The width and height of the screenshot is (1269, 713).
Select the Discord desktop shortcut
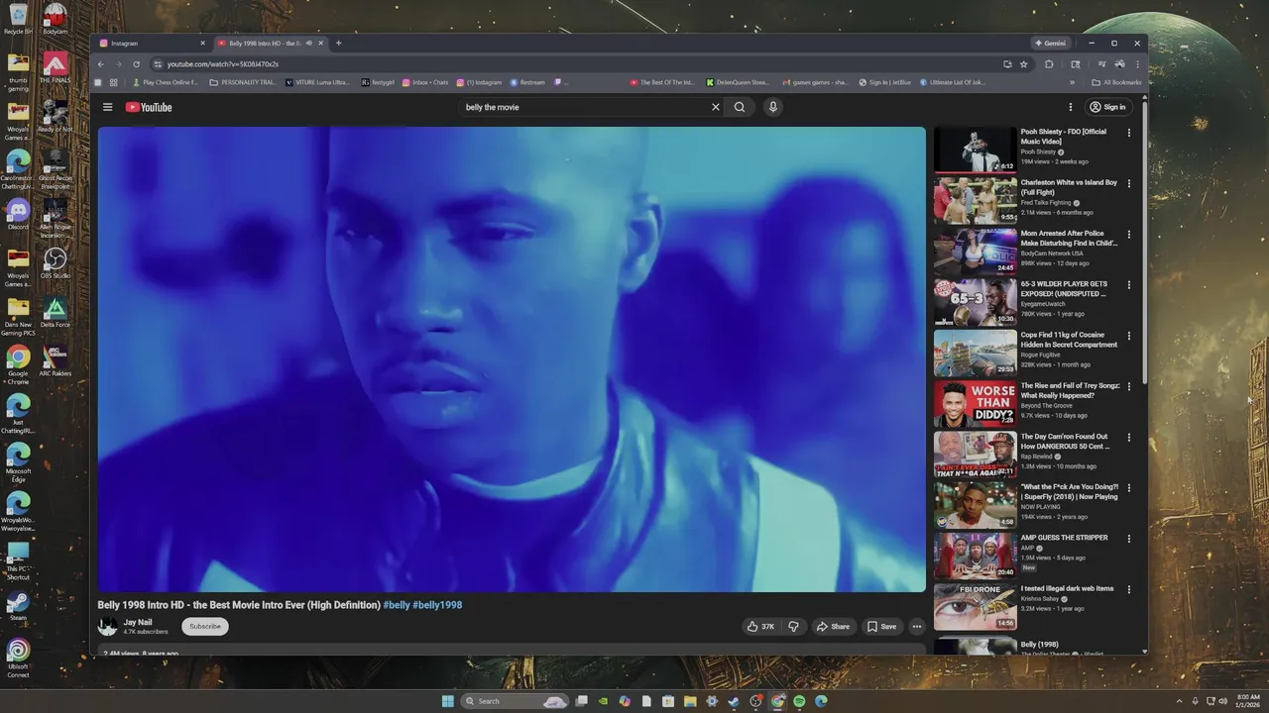tap(18, 214)
